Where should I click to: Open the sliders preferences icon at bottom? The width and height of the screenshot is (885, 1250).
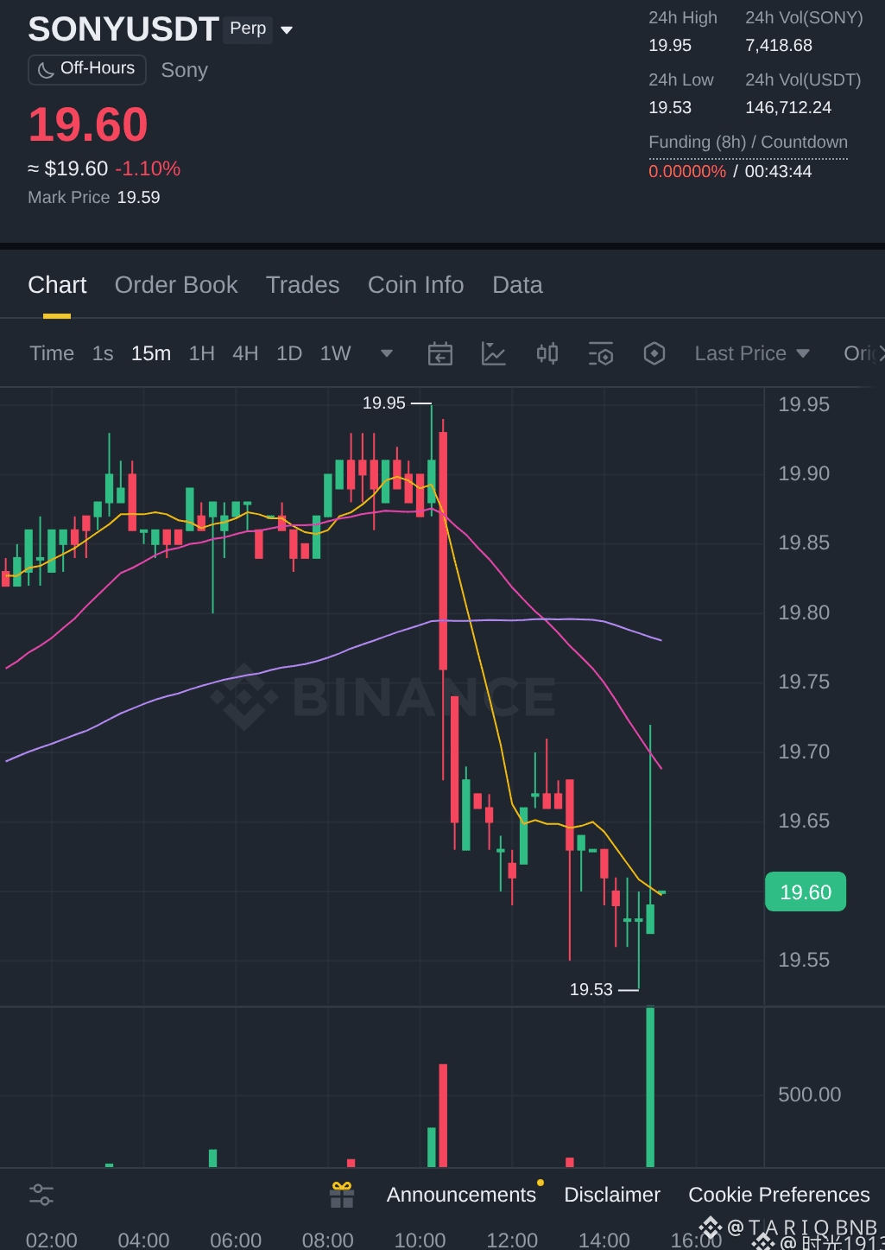[x=41, y=1195]
